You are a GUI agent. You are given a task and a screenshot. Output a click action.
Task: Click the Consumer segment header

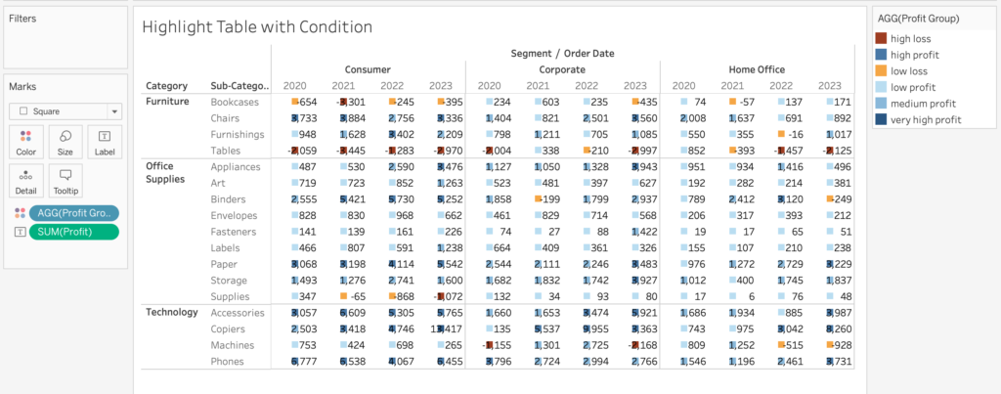pos(368,69)
